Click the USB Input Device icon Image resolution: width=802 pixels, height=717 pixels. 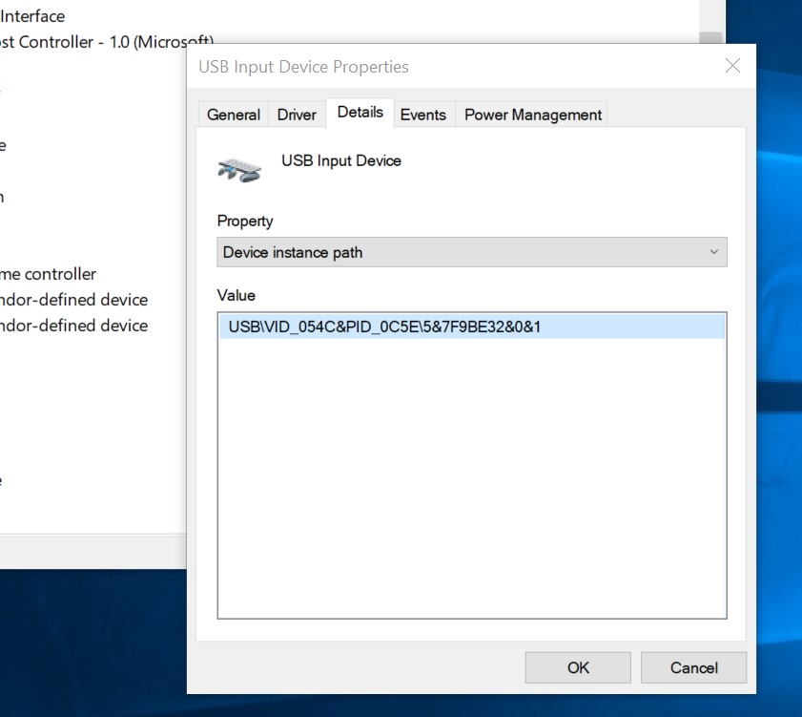(238, 170)
